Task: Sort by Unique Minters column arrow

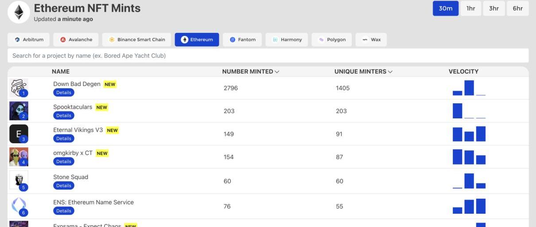Action: (x=390, y=72)
